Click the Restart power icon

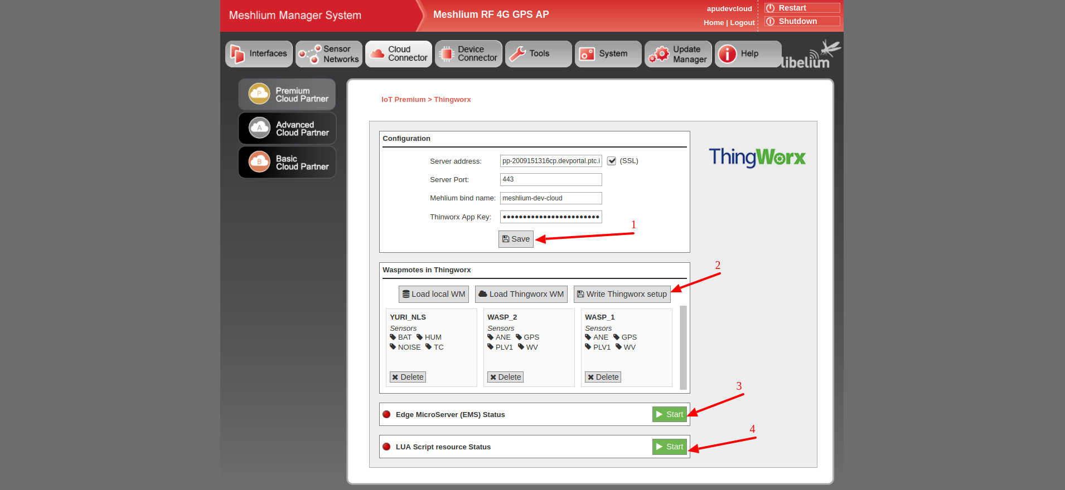click(771, 8)
